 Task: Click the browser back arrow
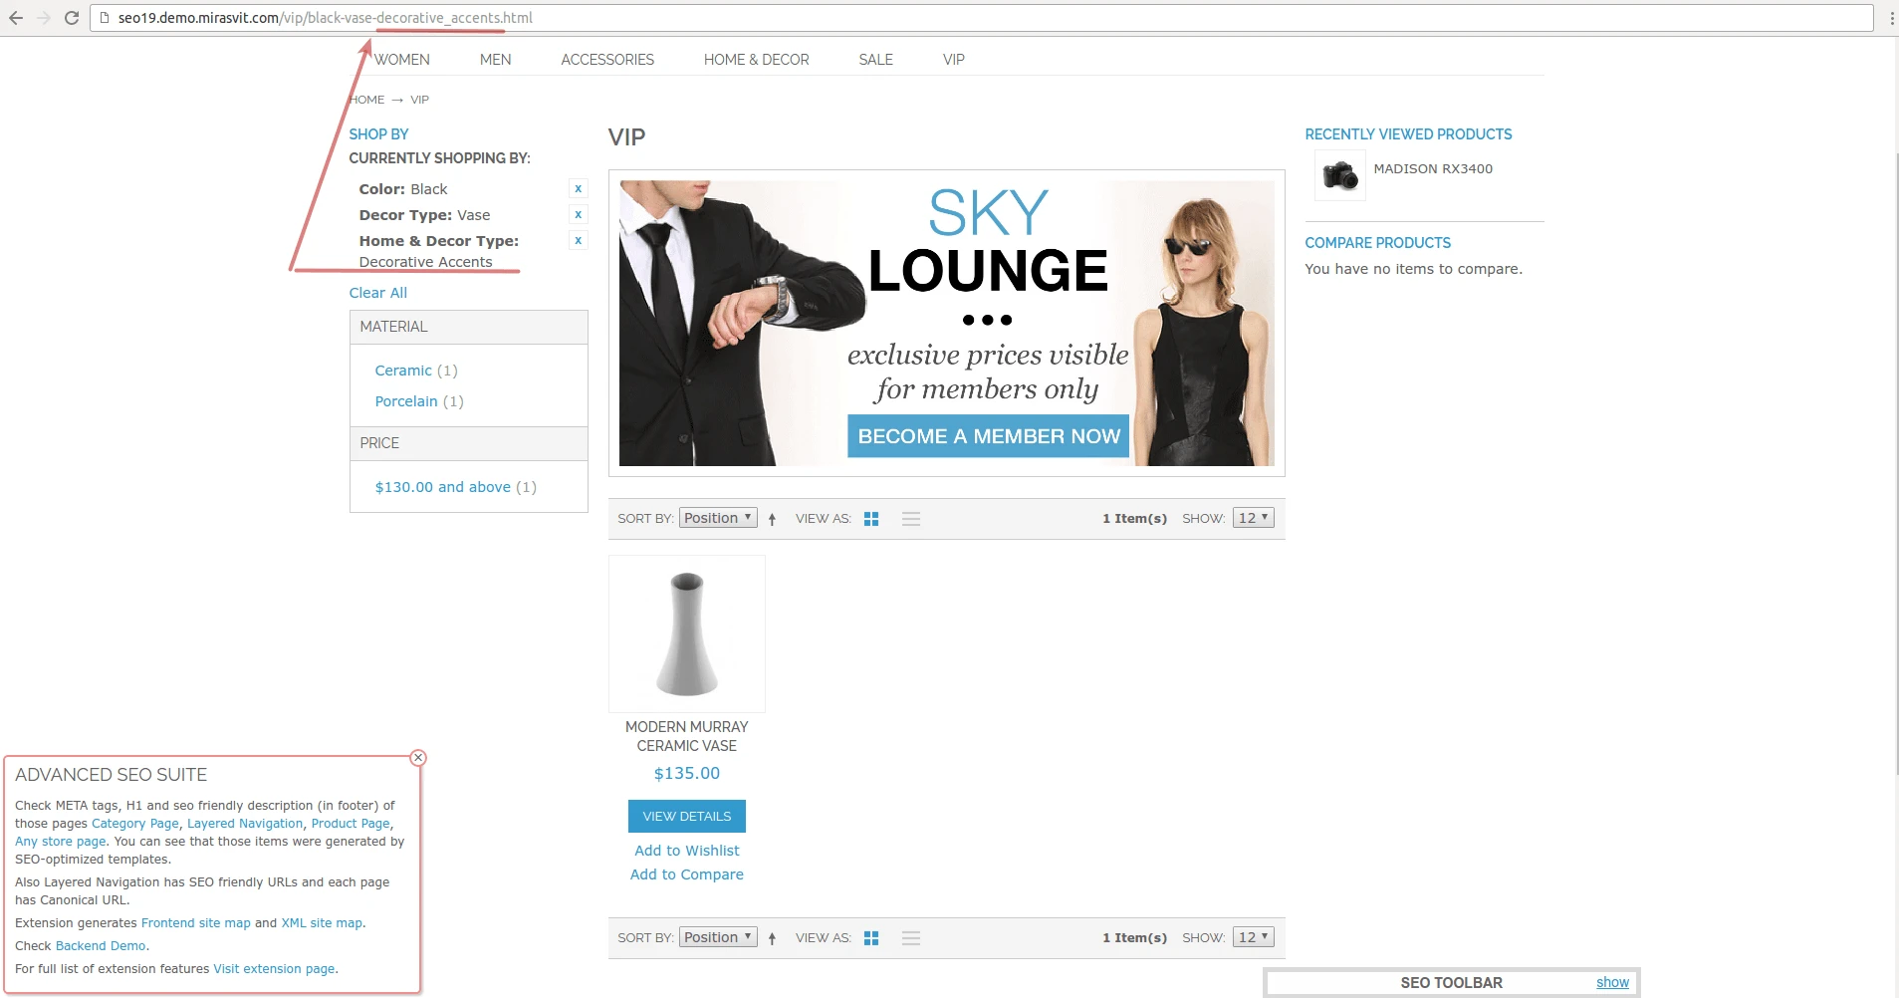pos(15,17)
